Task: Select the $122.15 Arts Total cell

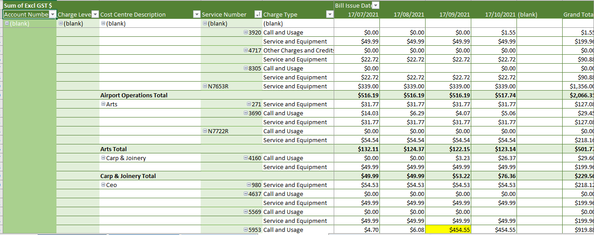Action: (x=448, y=149)
